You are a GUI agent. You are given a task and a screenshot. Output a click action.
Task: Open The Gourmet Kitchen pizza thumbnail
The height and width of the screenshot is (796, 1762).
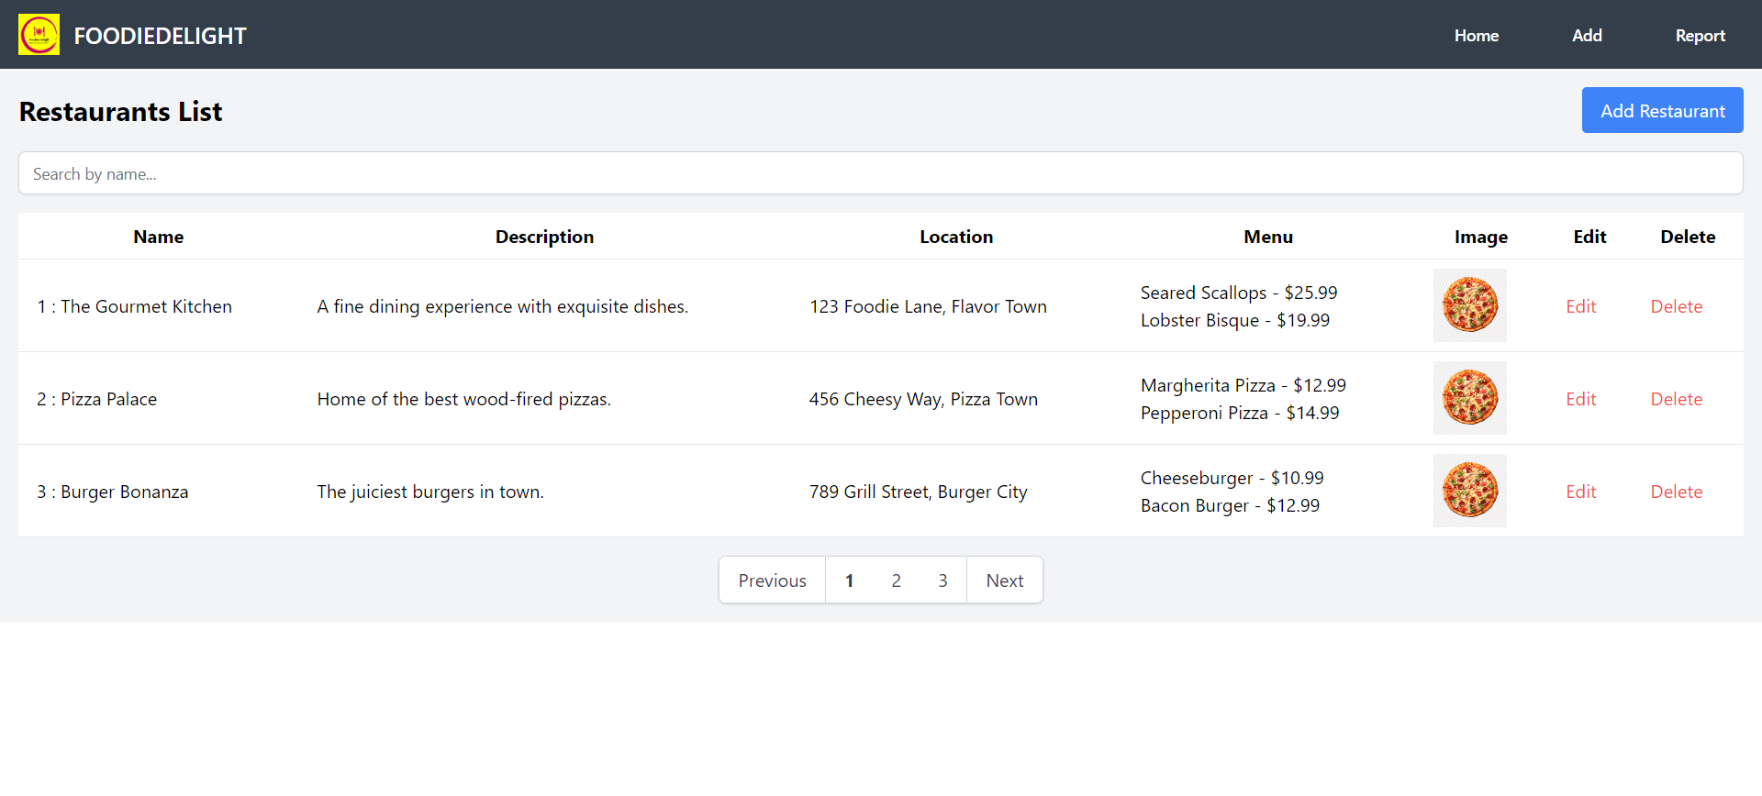(1470, 305)
